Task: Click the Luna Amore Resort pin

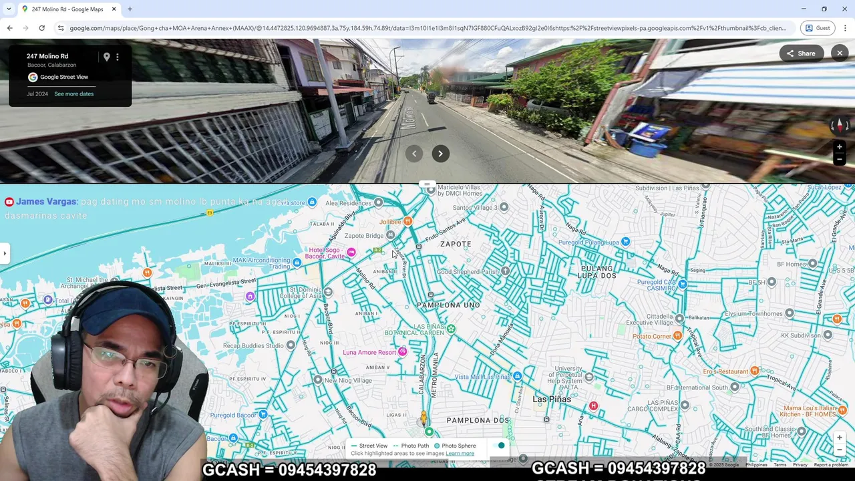Action: tap(402, 351)
